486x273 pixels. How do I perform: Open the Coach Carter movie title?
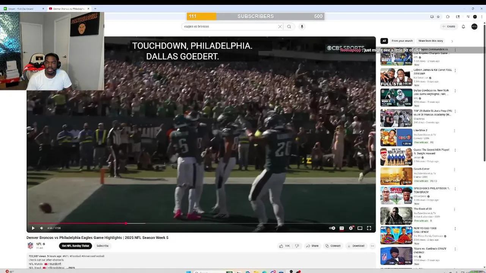coord(422,169)
